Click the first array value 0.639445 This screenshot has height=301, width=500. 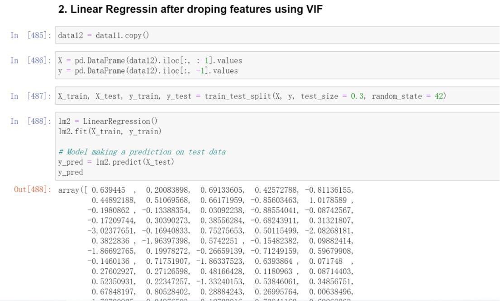coord(109,190)
